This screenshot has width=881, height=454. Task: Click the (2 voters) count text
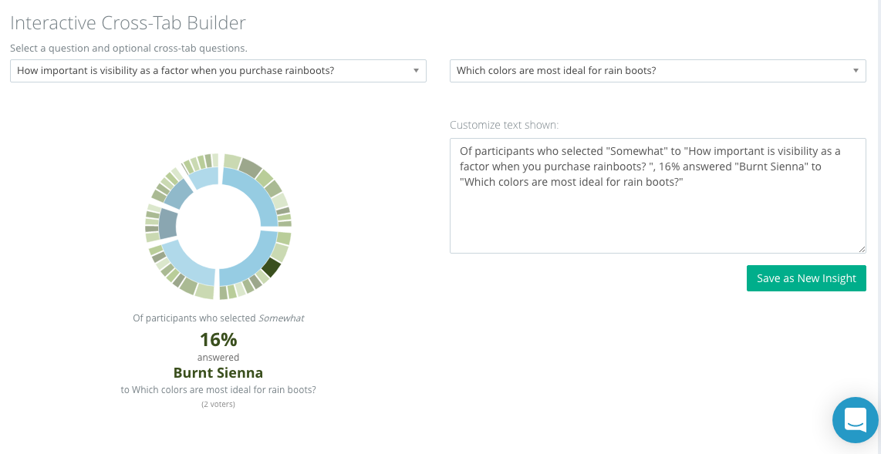point(218,404)
